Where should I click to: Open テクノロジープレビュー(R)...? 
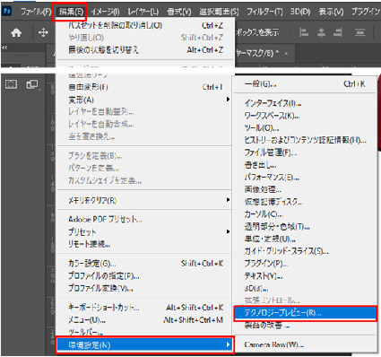(305, 313)
